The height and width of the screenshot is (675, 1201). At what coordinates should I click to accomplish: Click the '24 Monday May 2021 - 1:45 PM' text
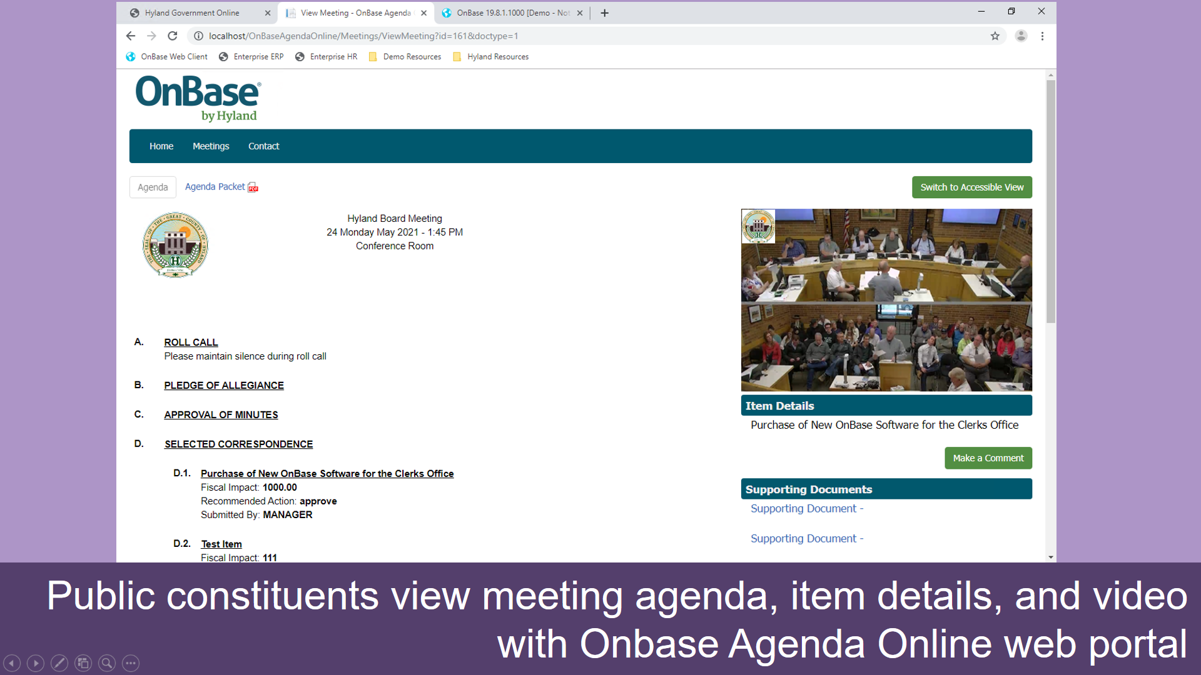[395, 232]
